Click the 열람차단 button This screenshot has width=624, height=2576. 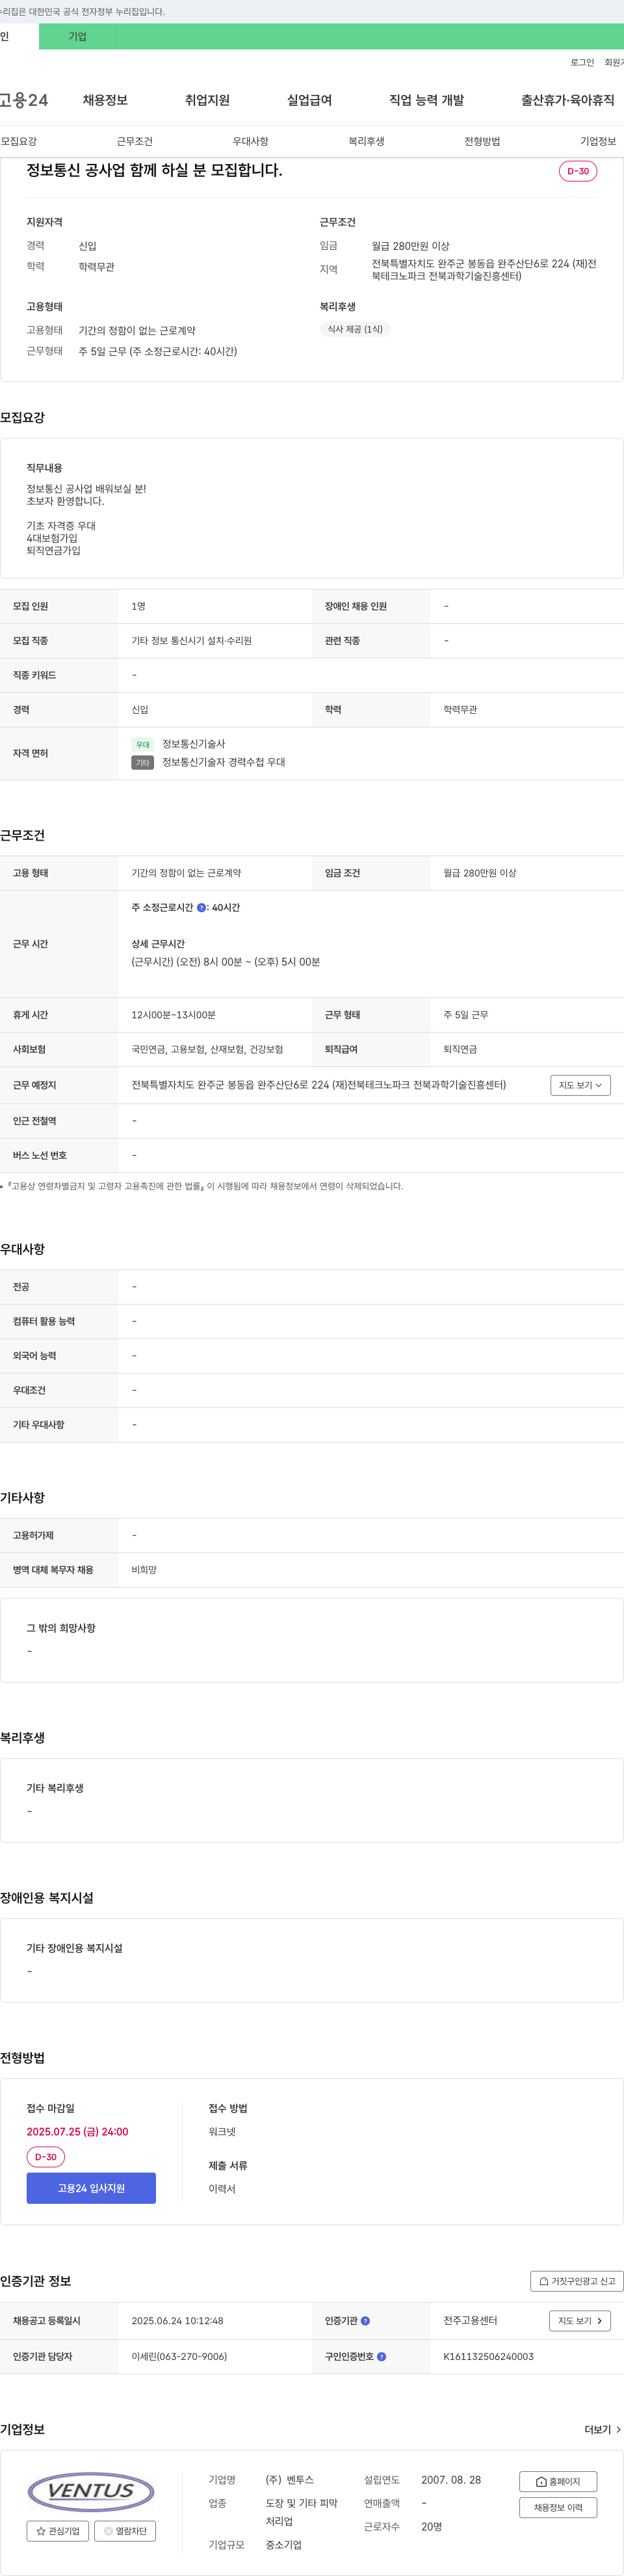coord(125,2531)
